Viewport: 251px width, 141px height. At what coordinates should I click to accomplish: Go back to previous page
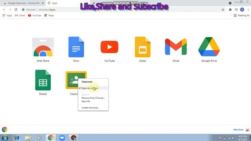[4, 9]
